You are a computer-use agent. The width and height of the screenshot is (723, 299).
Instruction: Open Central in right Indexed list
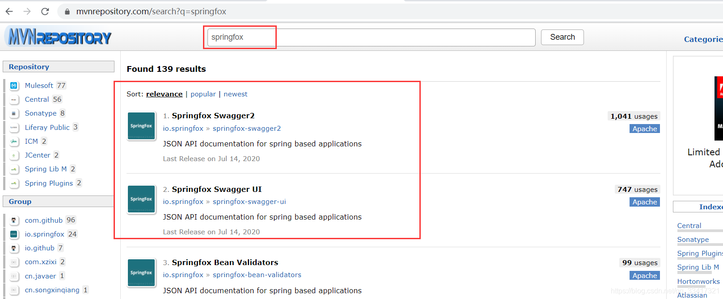click(689, 226)
